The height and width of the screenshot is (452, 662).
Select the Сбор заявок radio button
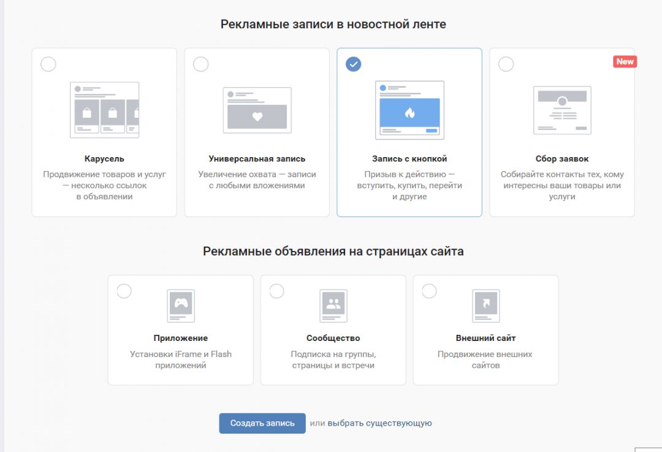pyautogui.click(x=506, y=63)
